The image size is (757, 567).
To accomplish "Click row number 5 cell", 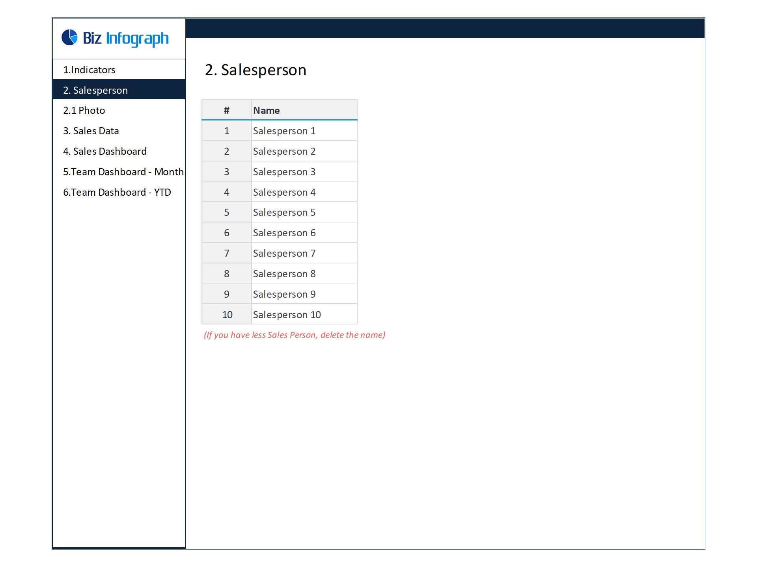I will click(227, 212).
